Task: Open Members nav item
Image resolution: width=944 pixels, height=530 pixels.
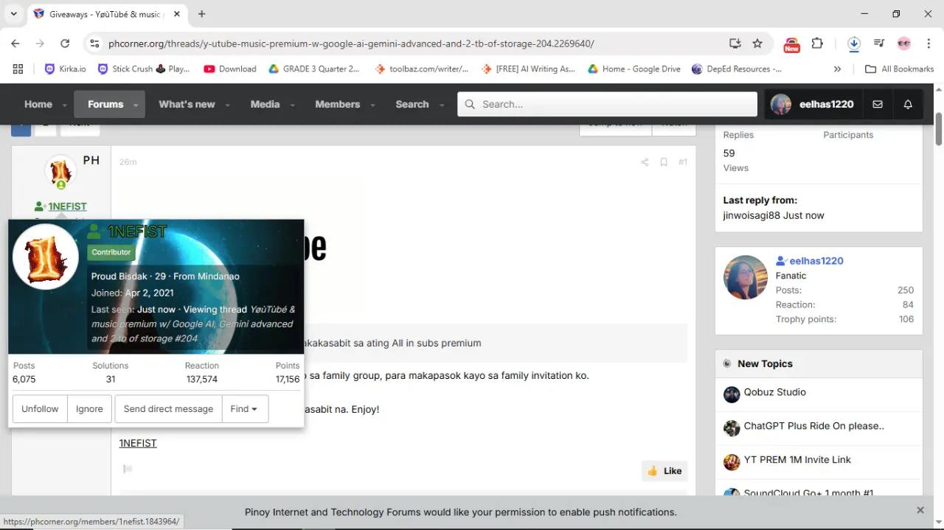Action: (337, 104)
